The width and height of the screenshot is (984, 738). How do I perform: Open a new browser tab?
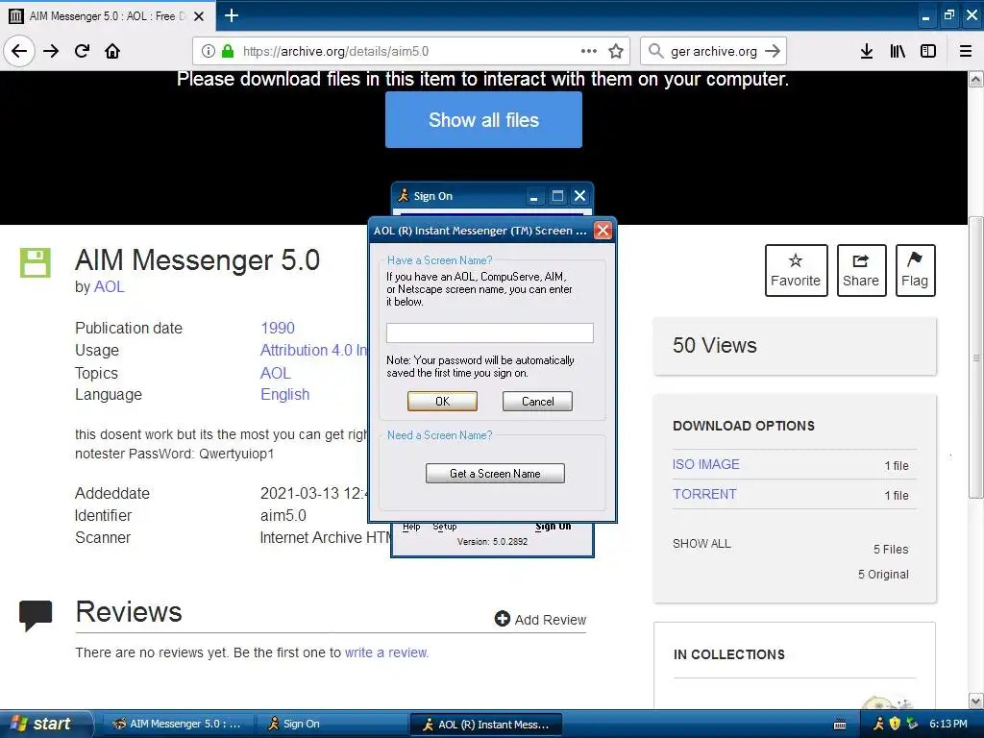[x=232, y=15]
